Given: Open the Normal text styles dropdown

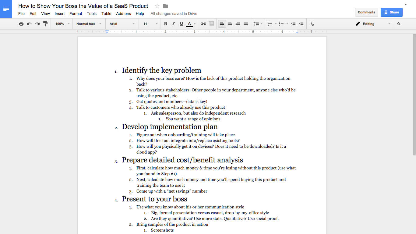Looking at the screenshot, I should (89, 24).
